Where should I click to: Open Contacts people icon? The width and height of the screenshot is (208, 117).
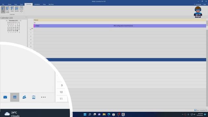pyautogui.click(x=24, y=97)
